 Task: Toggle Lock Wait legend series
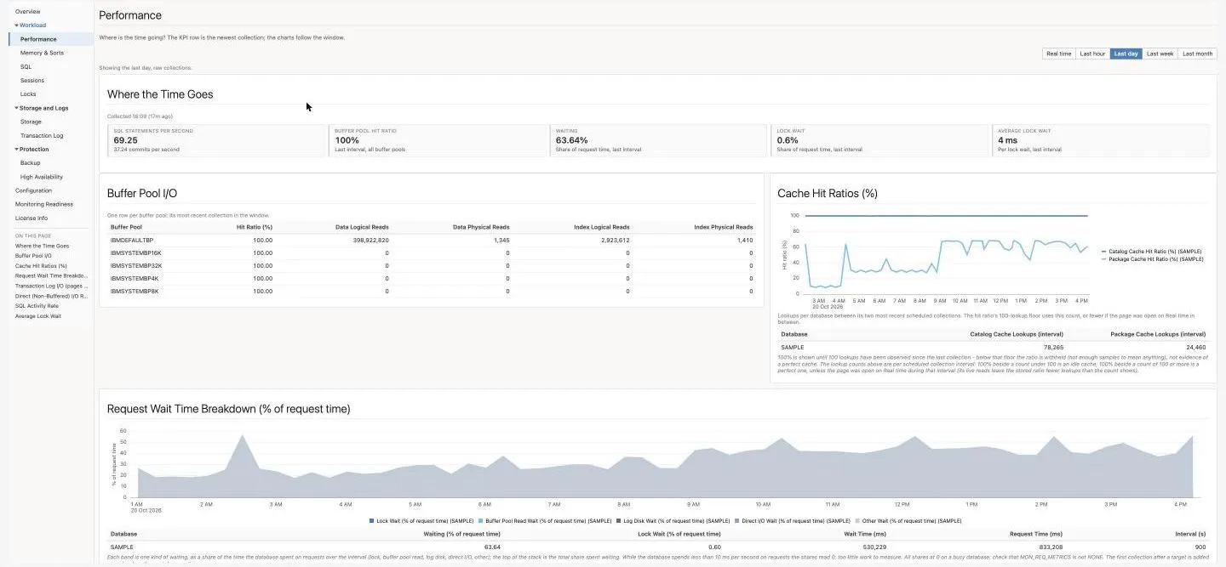(x=421, y=520)
